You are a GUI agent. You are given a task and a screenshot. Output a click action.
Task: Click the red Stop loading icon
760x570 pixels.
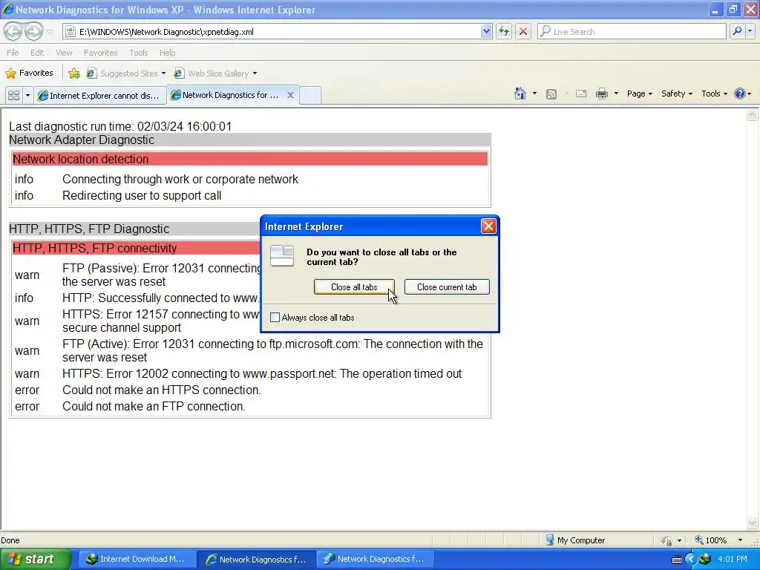pyautogui.click(x=523, y=31)
